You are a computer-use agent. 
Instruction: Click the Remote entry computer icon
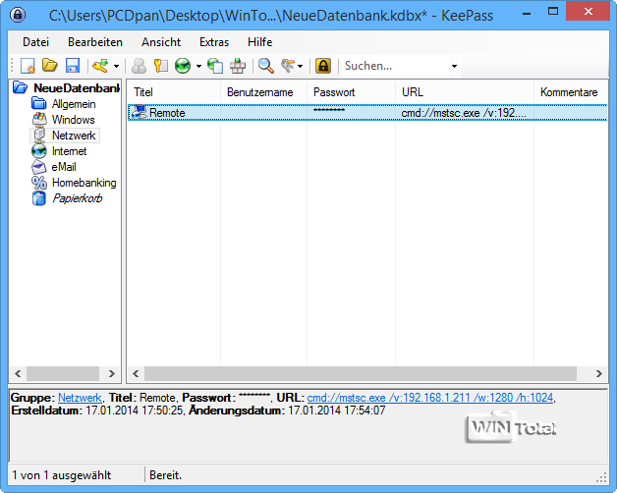coord(139,113)
